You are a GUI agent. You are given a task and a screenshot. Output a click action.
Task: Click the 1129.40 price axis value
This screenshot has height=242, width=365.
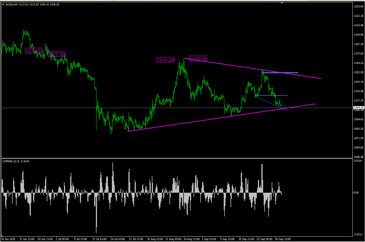[x=359, y=91]
